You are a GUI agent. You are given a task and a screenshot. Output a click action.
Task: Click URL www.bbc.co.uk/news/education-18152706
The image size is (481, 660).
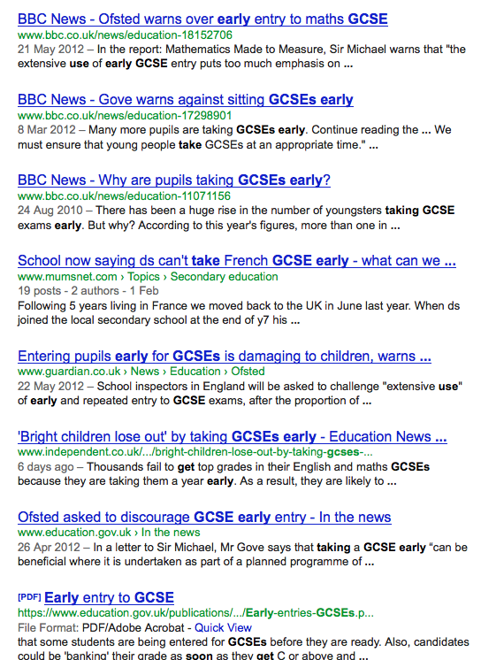[125, 35]
